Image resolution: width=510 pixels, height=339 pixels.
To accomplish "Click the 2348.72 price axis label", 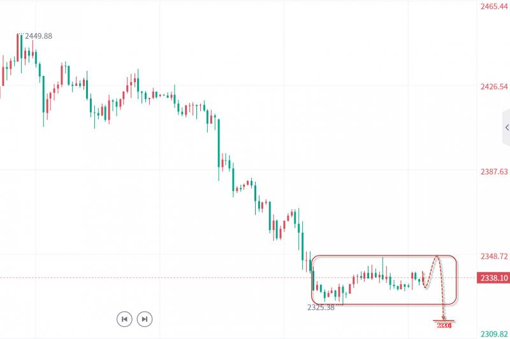I will (x=493, y=256).
